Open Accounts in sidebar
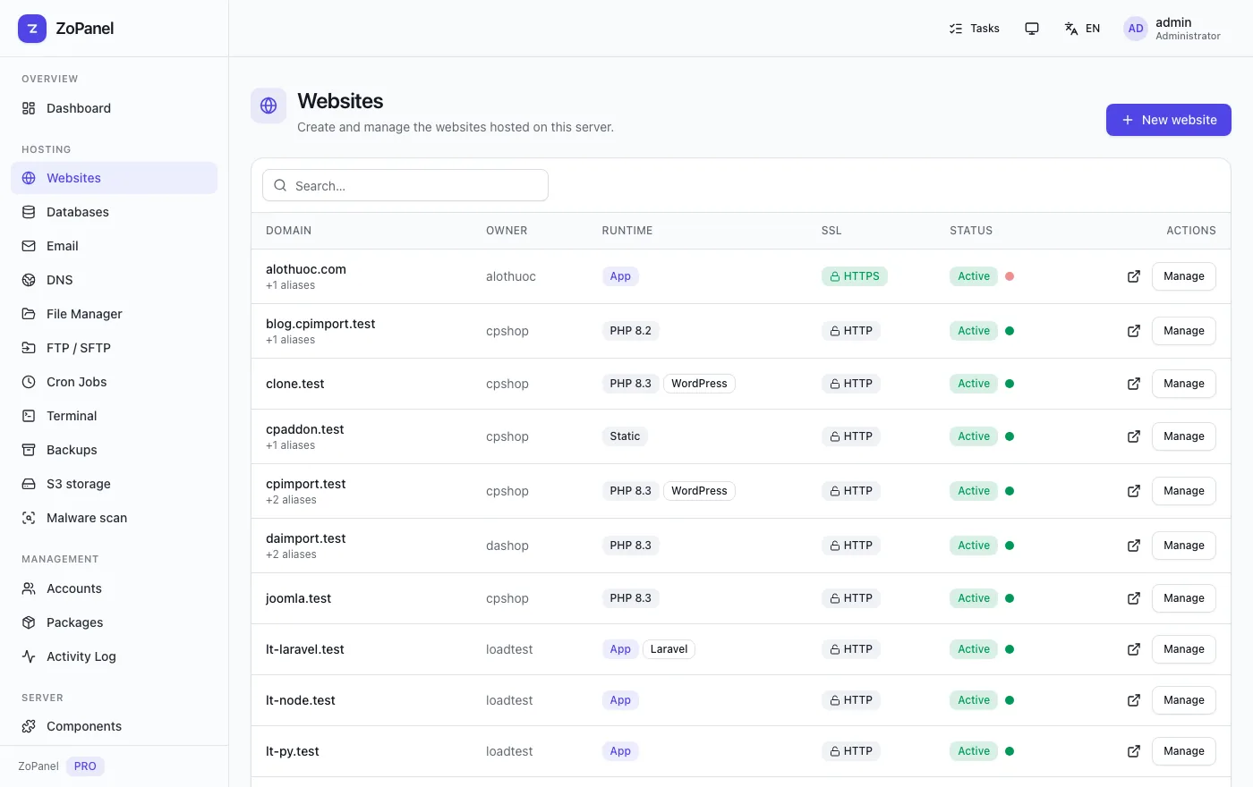This screenshot has width=1253, height=787. click(115, 588)
